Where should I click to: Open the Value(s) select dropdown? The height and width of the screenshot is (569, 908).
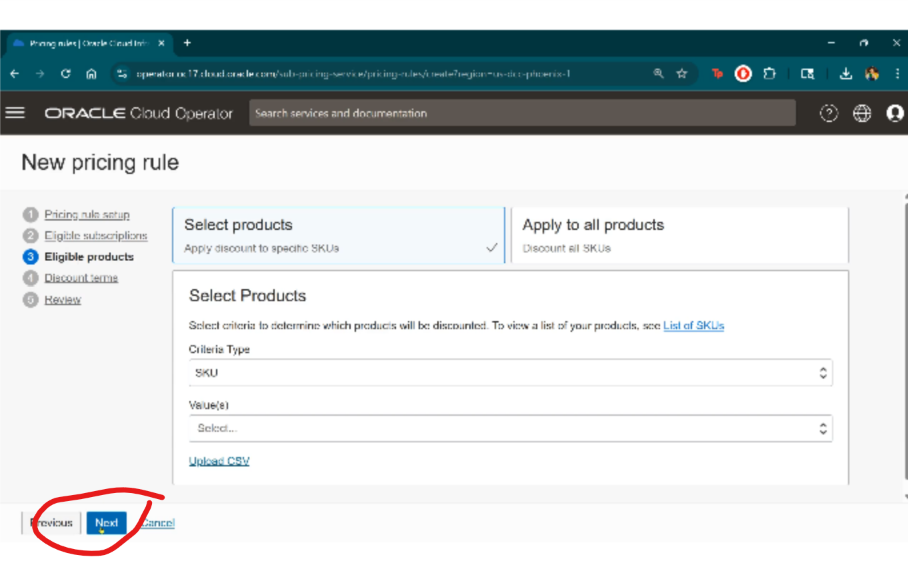[510, 428]
